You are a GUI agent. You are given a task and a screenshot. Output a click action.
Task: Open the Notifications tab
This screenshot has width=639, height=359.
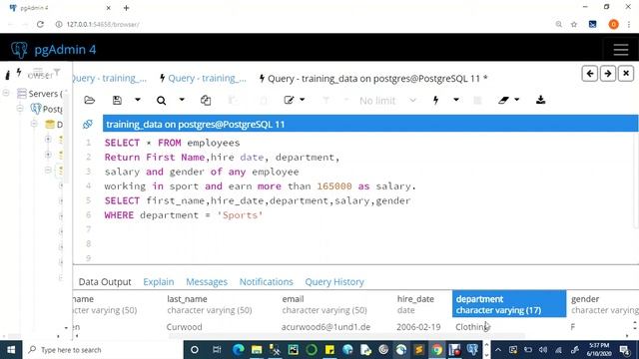click(267, 281)
